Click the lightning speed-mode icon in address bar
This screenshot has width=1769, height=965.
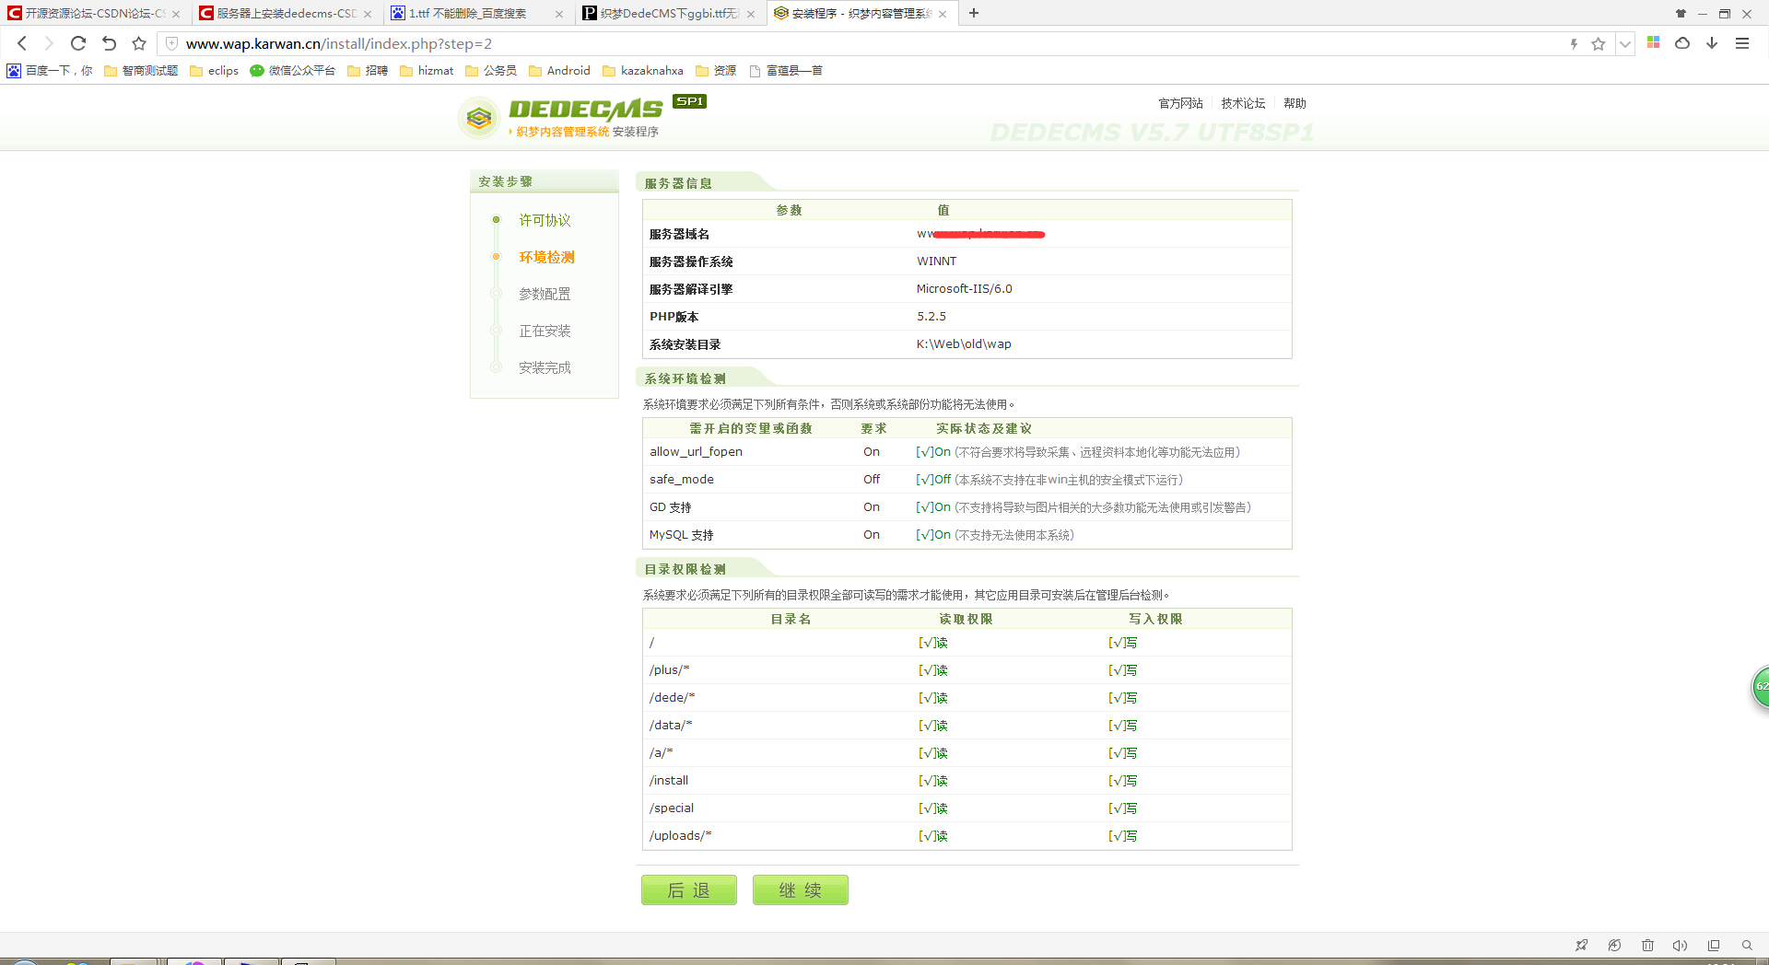[x=1574, y=43]
